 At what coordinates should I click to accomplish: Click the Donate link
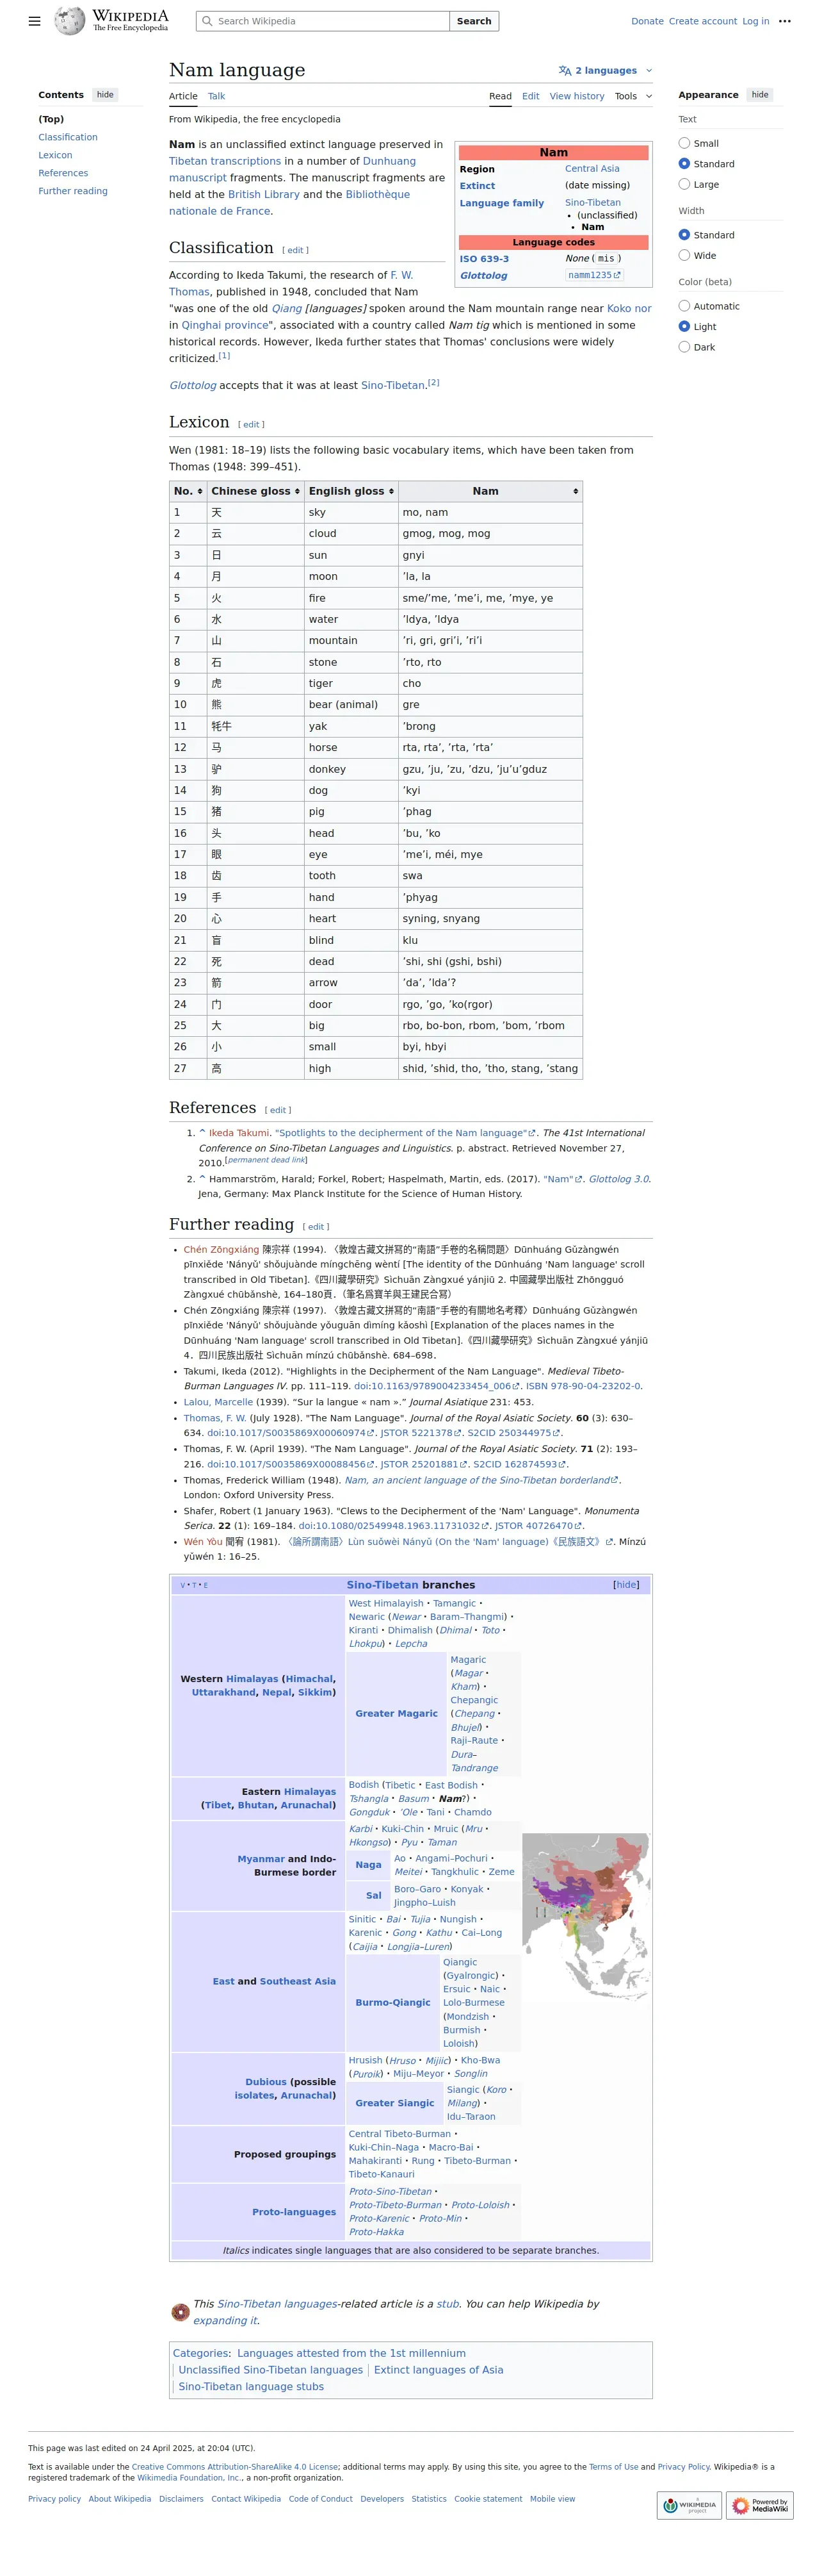(x=647, y=21)
